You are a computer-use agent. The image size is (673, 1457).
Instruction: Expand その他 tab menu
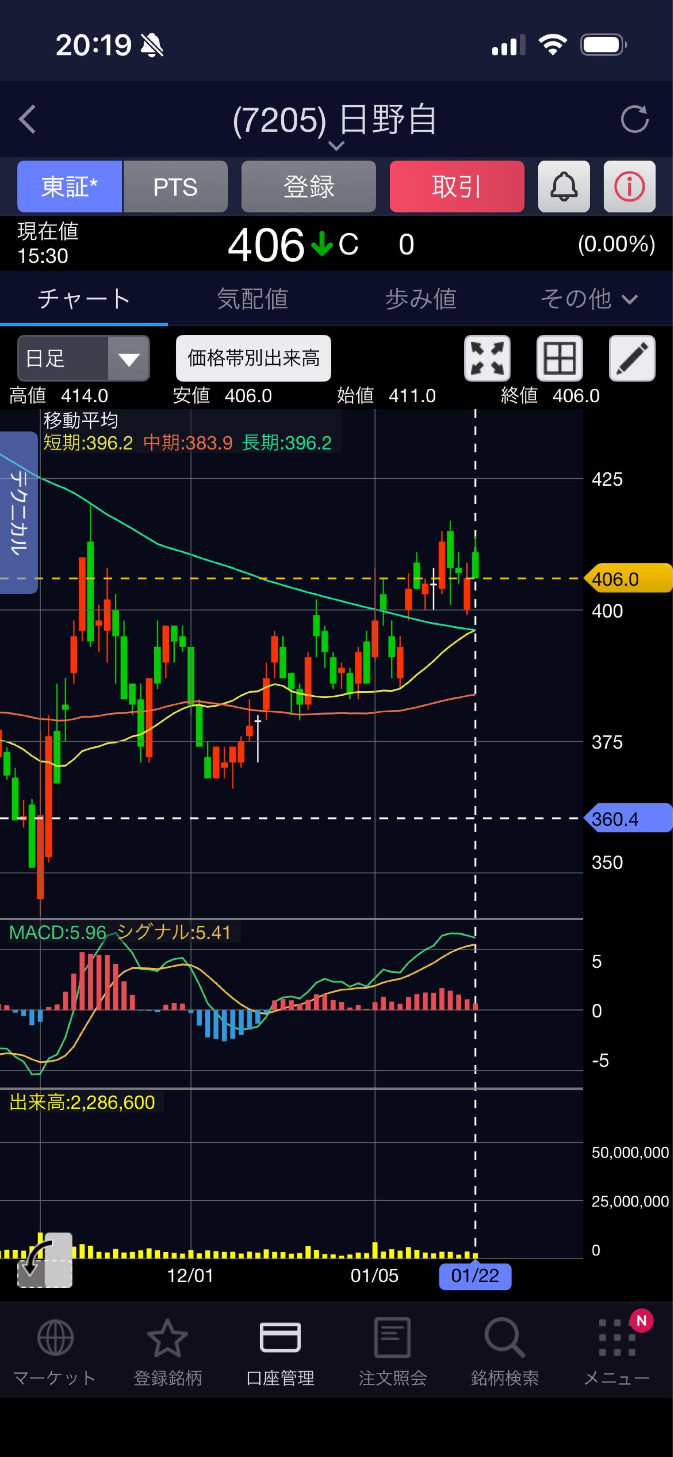pos(588,299)
